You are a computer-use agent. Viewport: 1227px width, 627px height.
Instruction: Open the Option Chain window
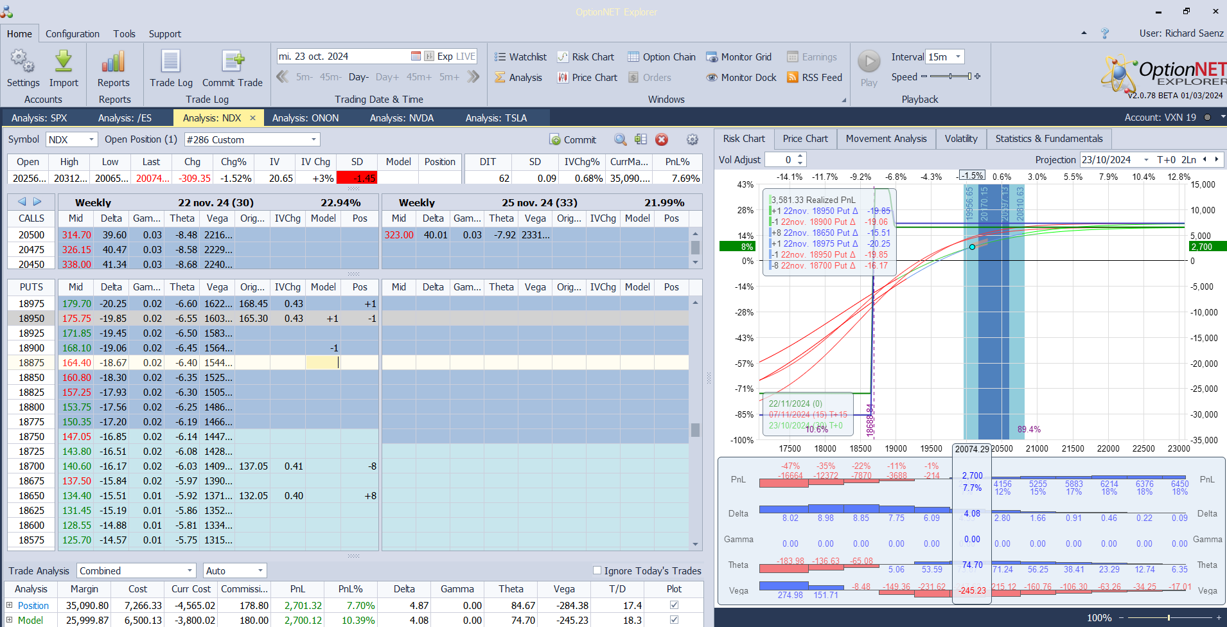tap(662, 57)
